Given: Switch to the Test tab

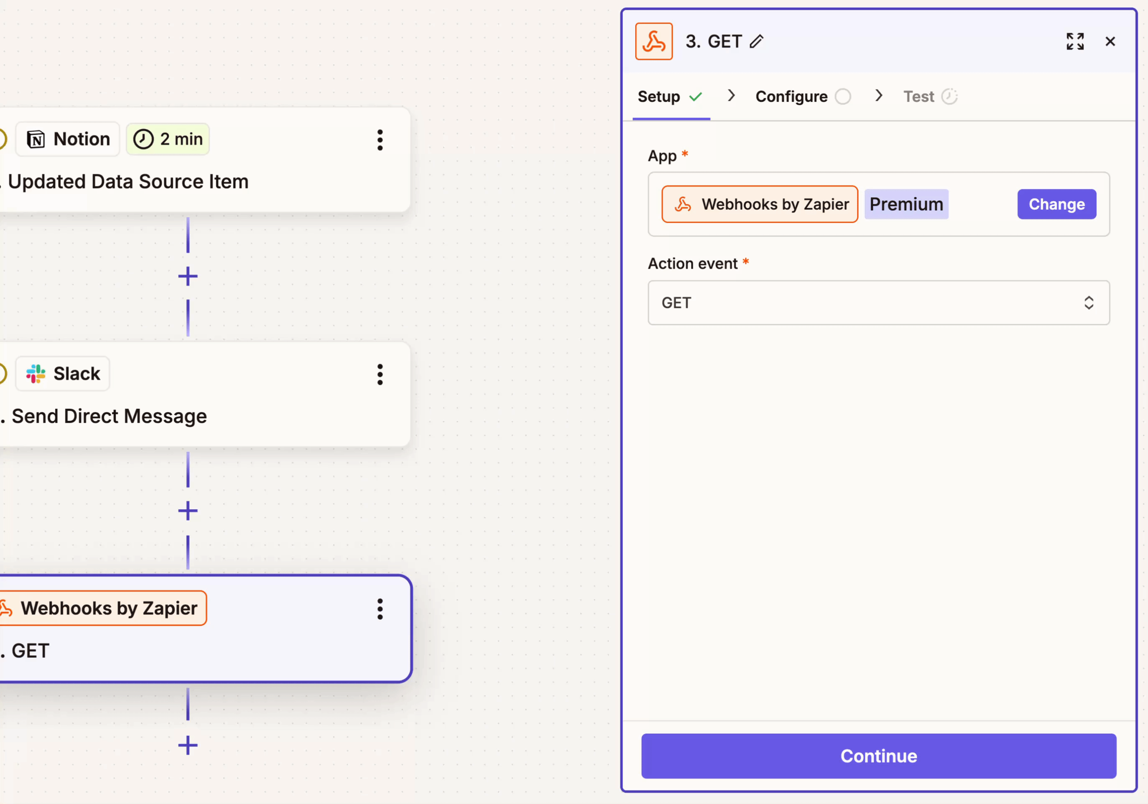Looking at the screenshot, I should click(930, 97).
